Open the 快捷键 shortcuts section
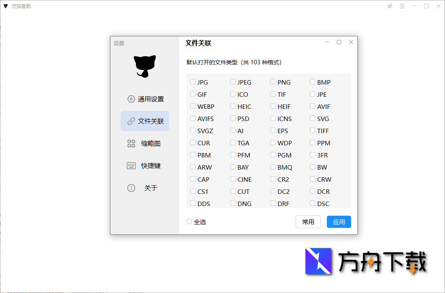Image resolution: width=445 pixels, height=293 pixels. click(x=144, y=166)
